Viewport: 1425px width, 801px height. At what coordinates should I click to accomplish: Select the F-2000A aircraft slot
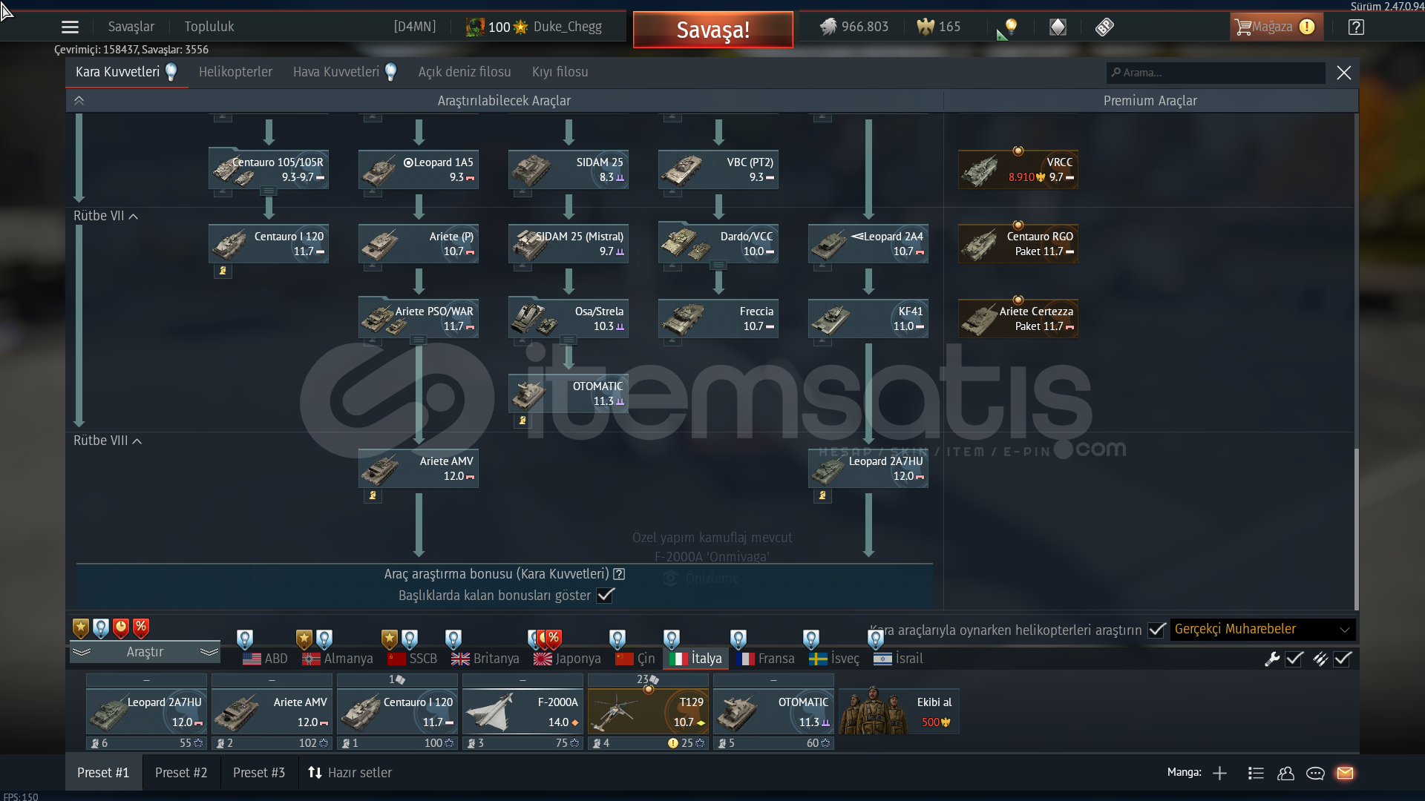(523, 711)
